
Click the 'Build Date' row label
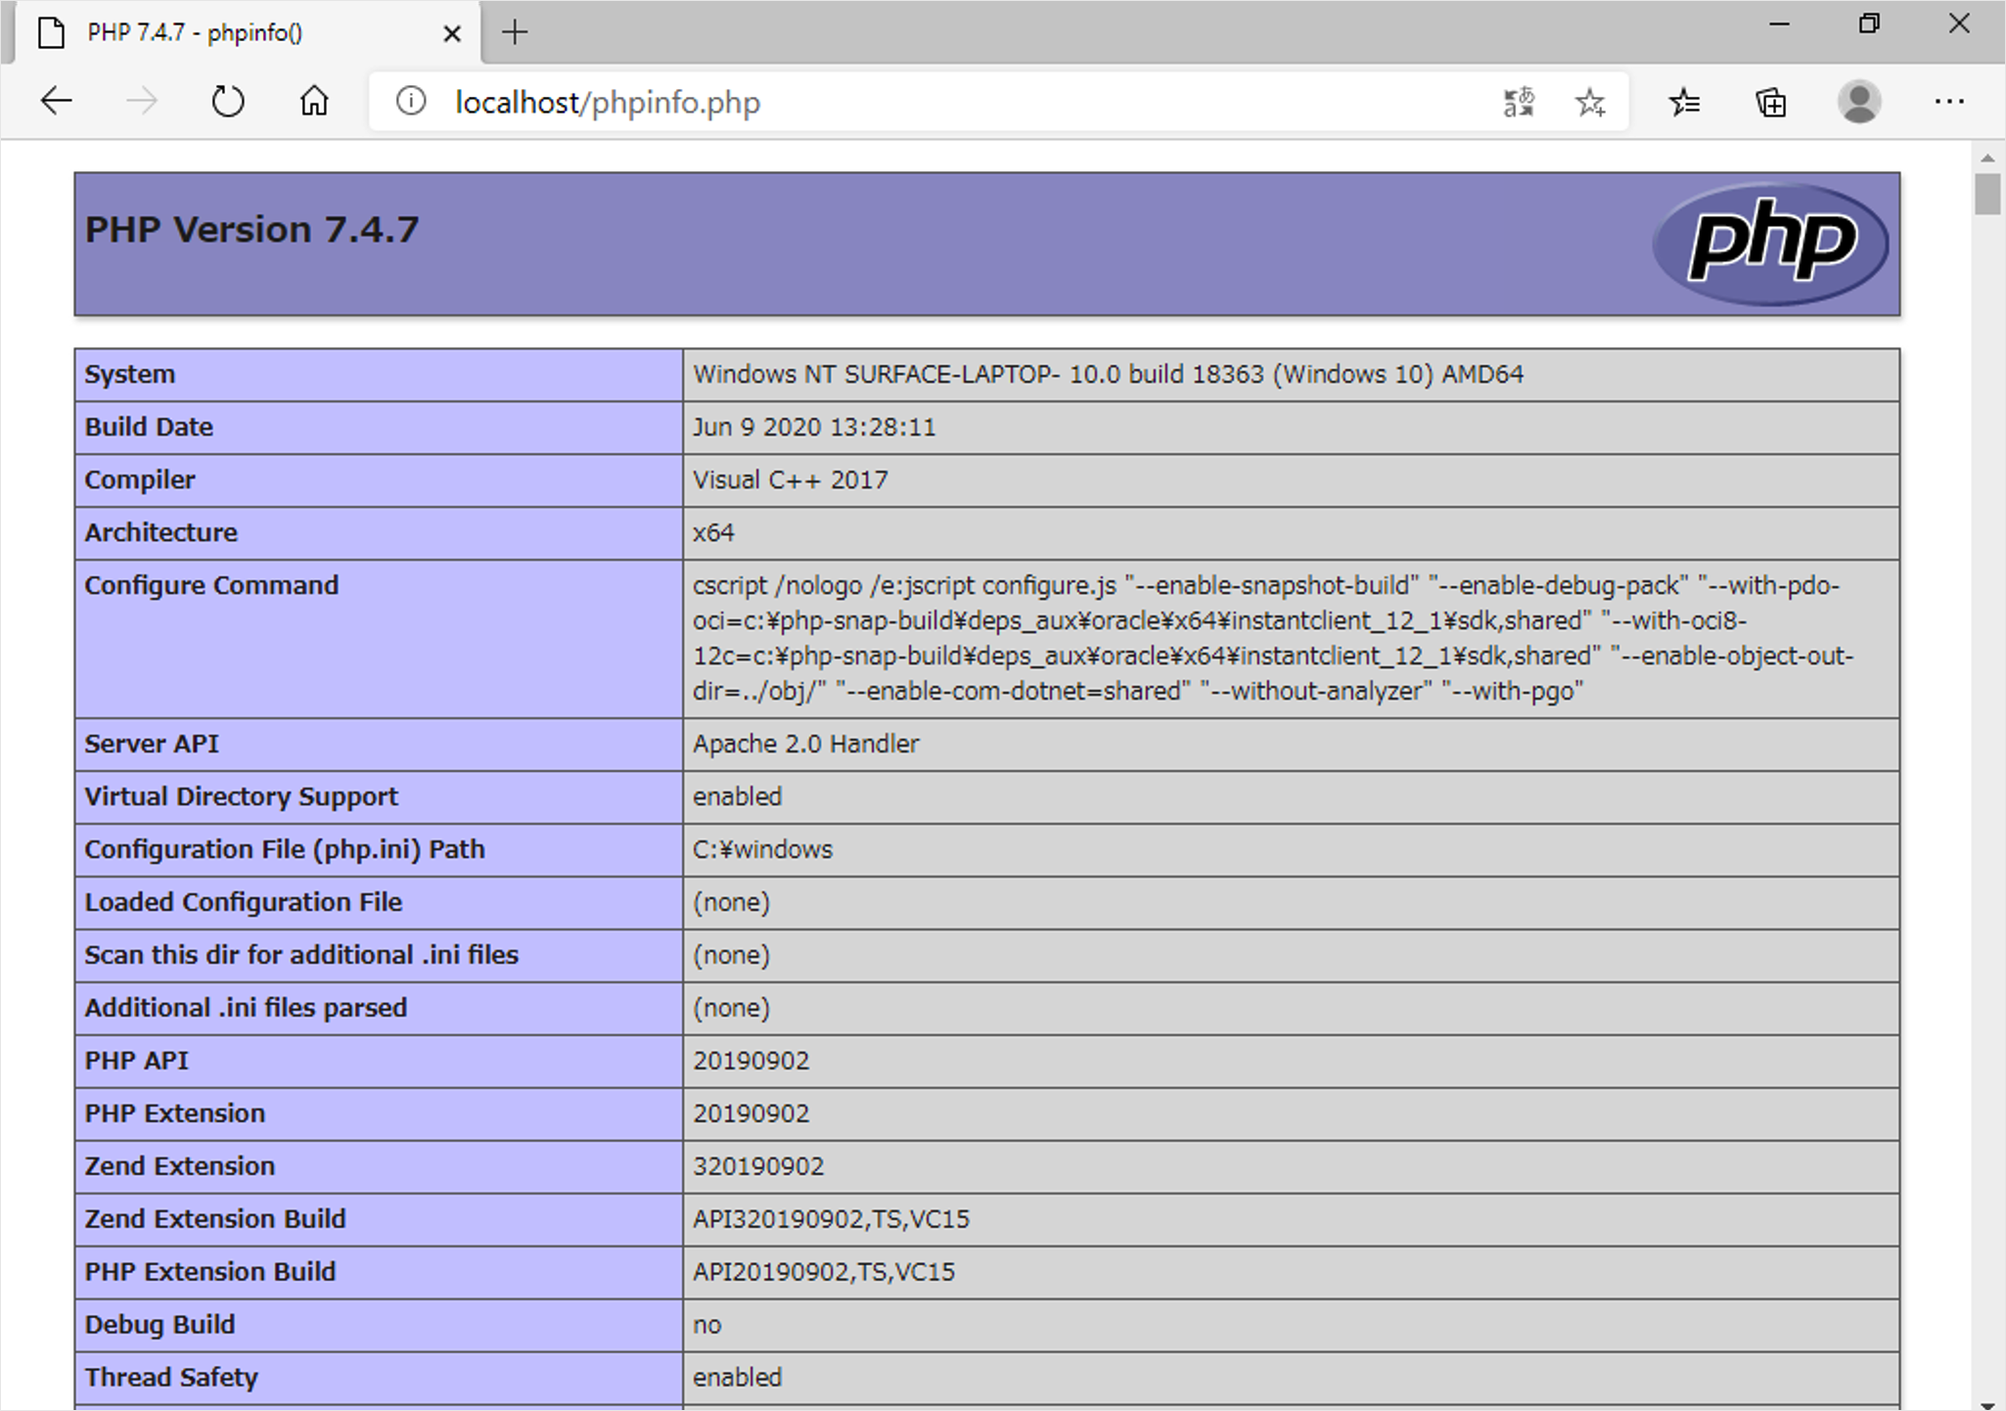149,428
